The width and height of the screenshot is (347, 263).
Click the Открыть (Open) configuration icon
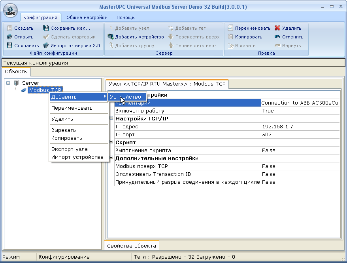coord(10,37)
